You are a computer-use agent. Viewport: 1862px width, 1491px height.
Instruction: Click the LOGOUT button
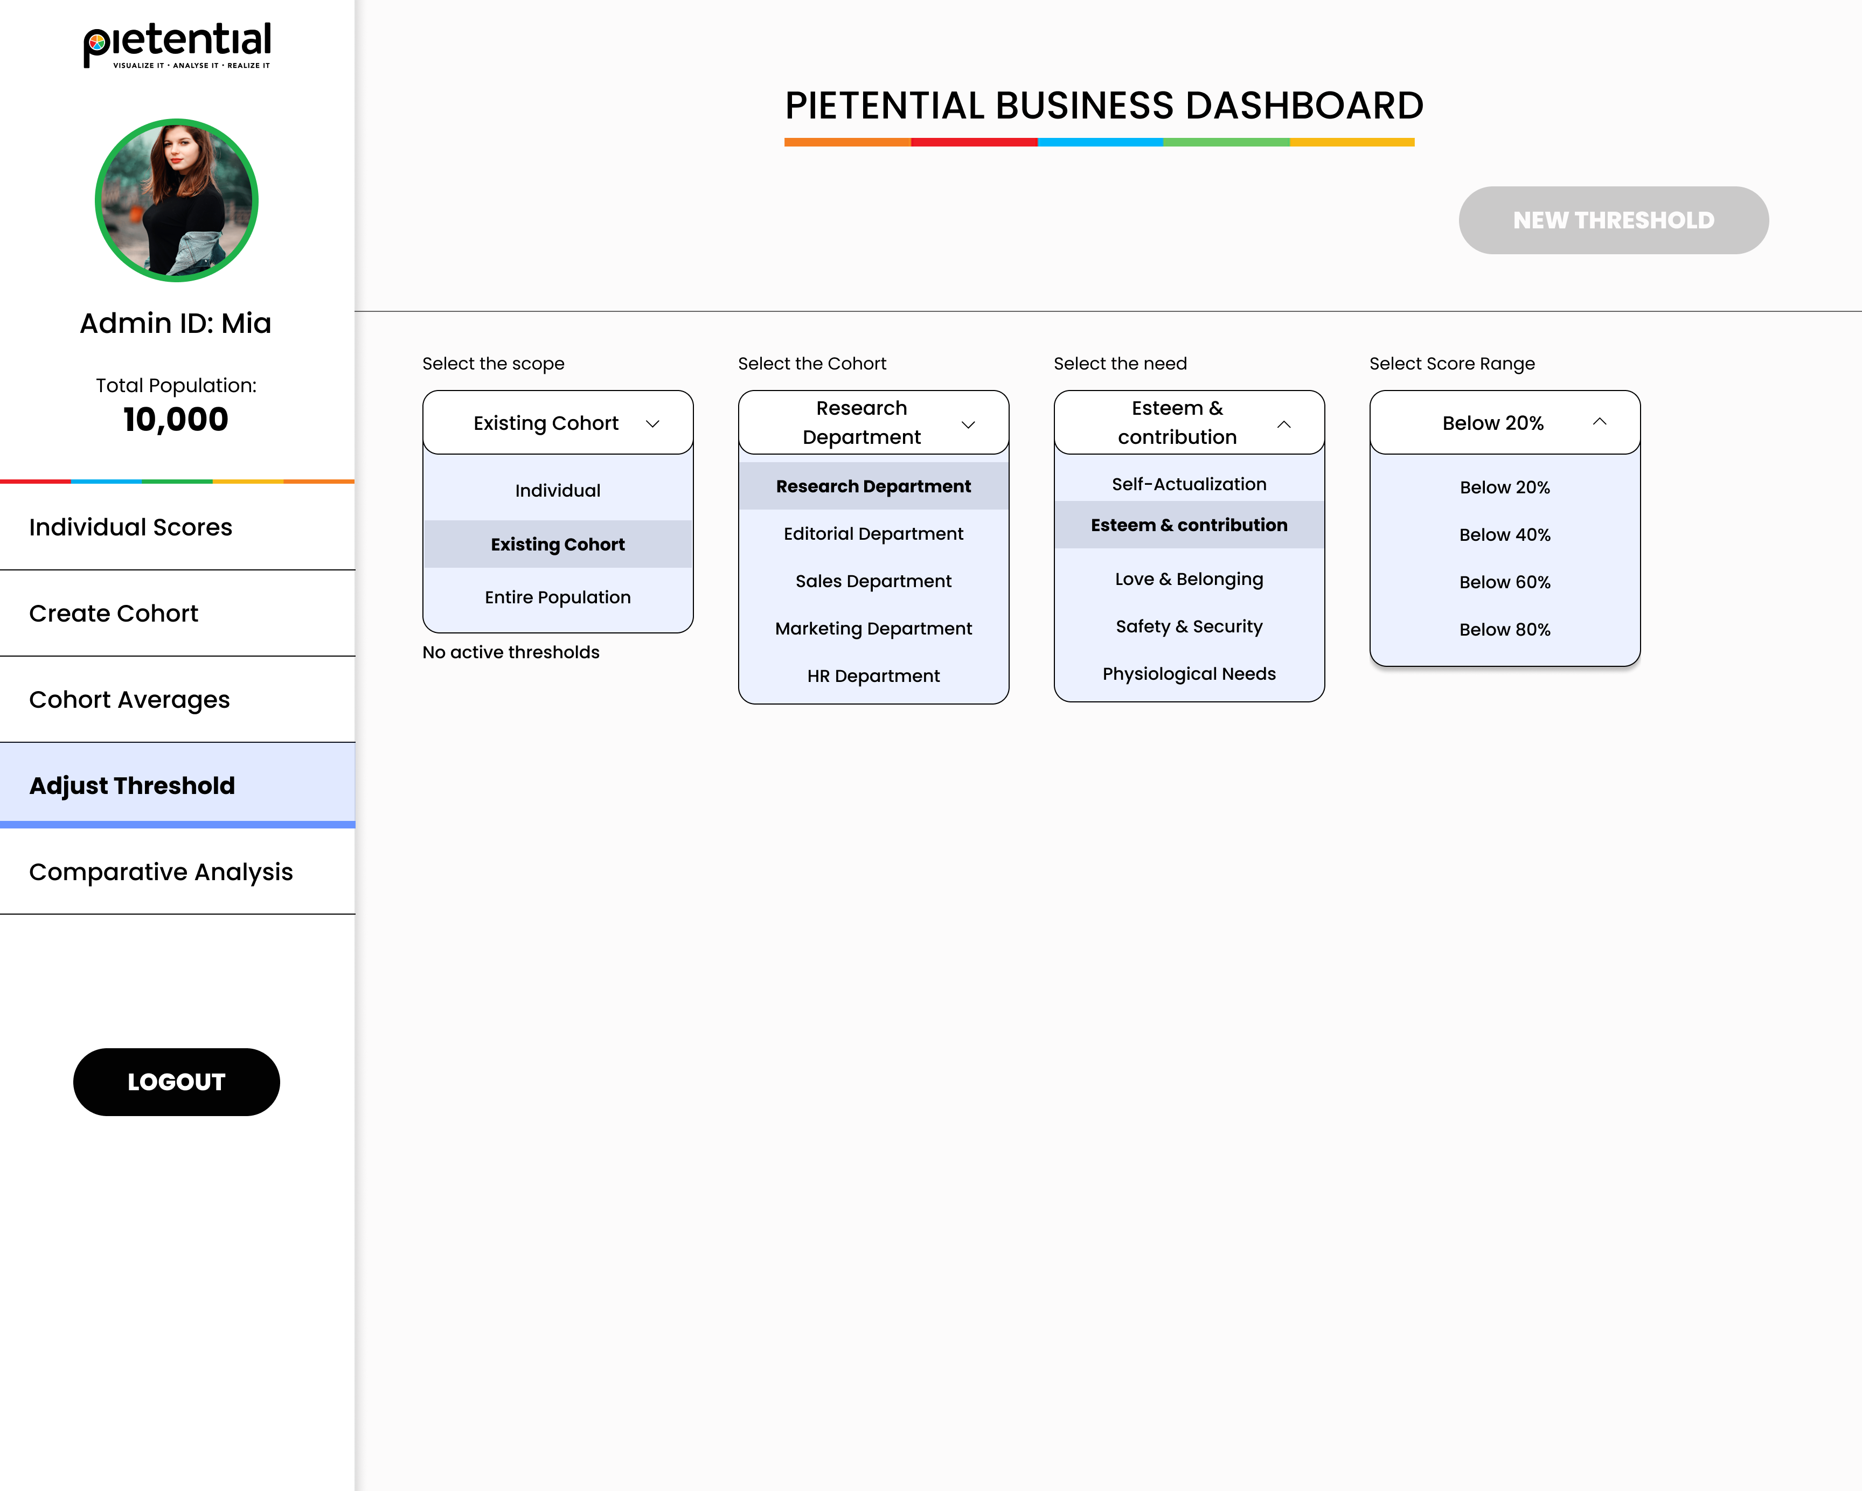pos(176,1082)
